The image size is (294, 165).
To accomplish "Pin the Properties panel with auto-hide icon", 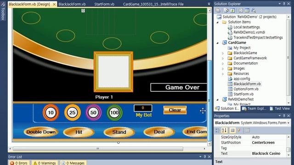I will point(284,116).
